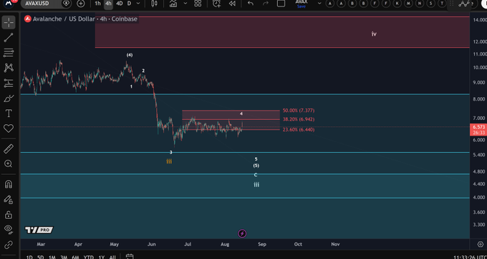This screenshot has height=259, width=487.
Task: Switch to the 4D timeframe
Action: 120,4
